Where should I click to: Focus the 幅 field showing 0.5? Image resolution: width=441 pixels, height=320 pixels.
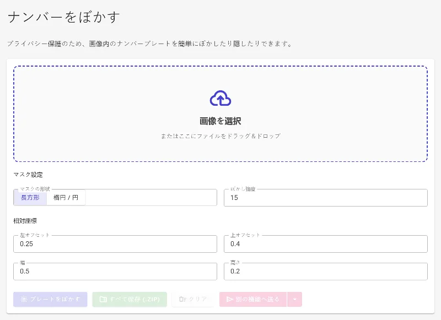coord(115,272)
